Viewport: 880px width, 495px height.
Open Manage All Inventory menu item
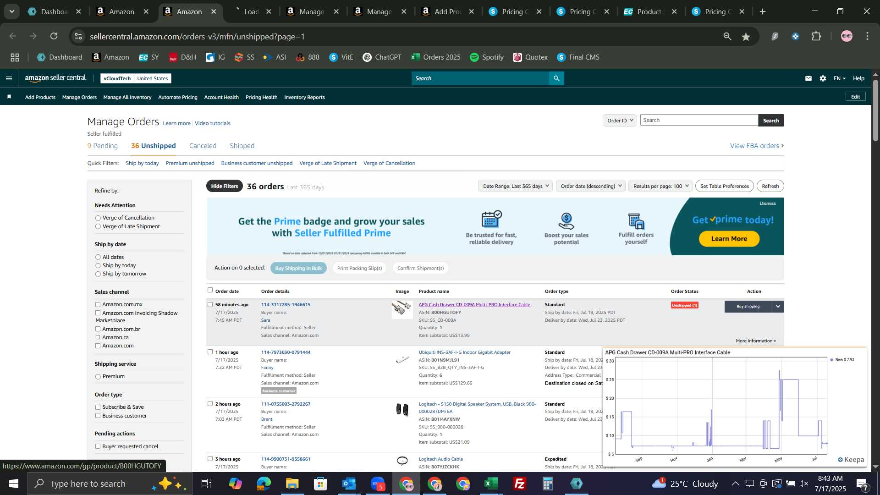coord(127,97)
